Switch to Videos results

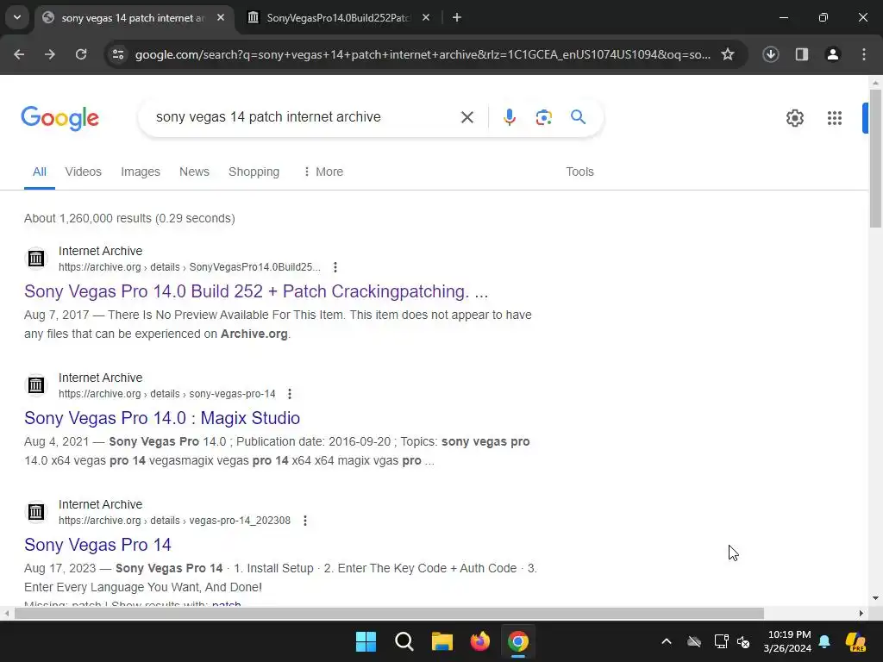84,172
